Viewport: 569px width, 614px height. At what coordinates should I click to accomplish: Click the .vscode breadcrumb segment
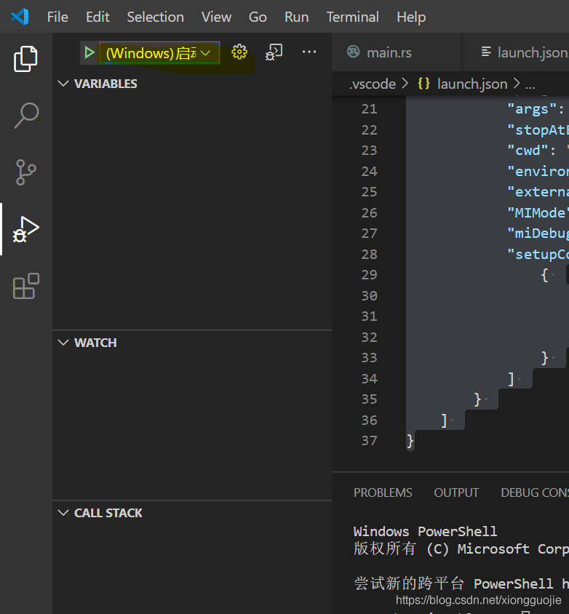[373, 84]
